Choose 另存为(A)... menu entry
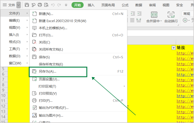The image size is (194, 123). click(78, 72)
